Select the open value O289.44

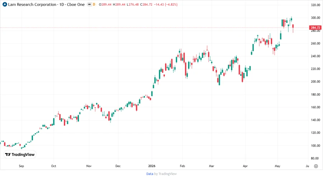pyautogui.click(x=105, y=5)
